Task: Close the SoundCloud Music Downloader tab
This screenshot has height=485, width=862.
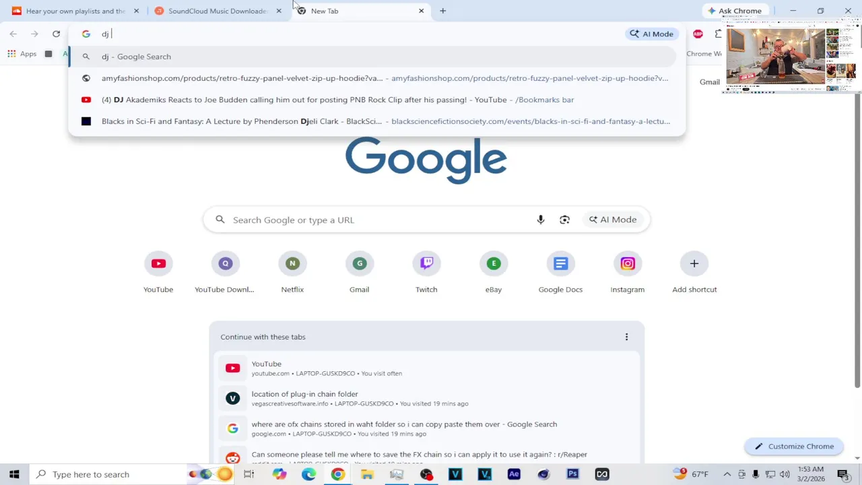Action: (x=279, y=11)
